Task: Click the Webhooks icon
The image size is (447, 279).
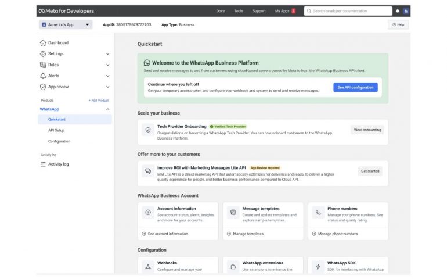Action: (x=148, y=267)
